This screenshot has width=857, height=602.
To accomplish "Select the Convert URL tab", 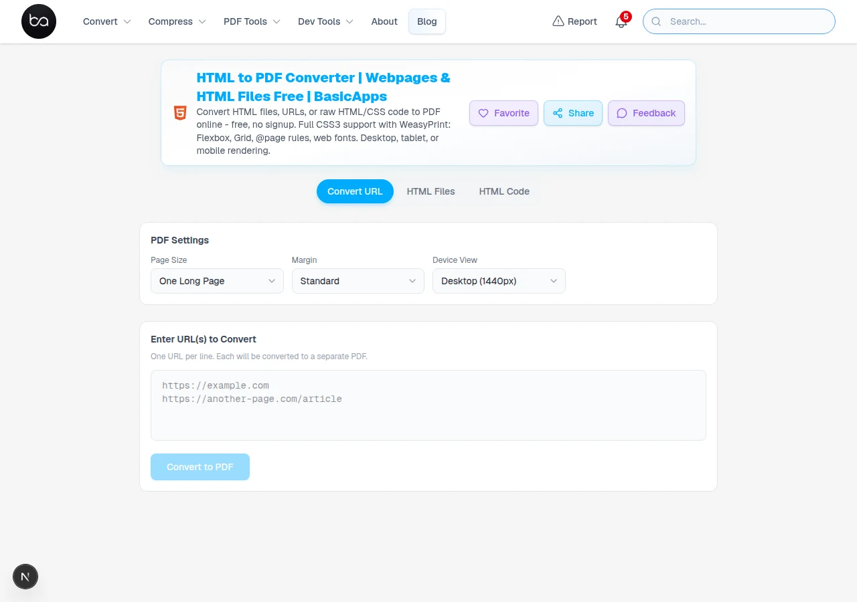I will pyautogui.click(x=355, y=191).
